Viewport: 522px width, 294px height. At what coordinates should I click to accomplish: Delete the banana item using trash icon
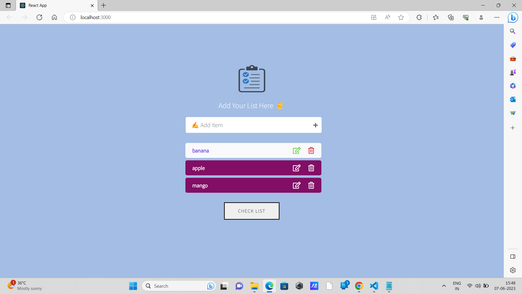coord(311,150)
